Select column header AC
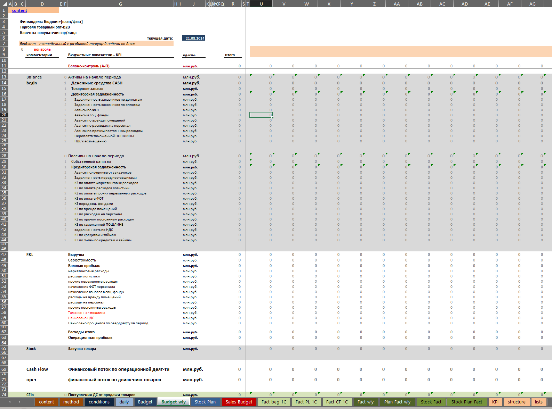 click(x=442, y=4)
